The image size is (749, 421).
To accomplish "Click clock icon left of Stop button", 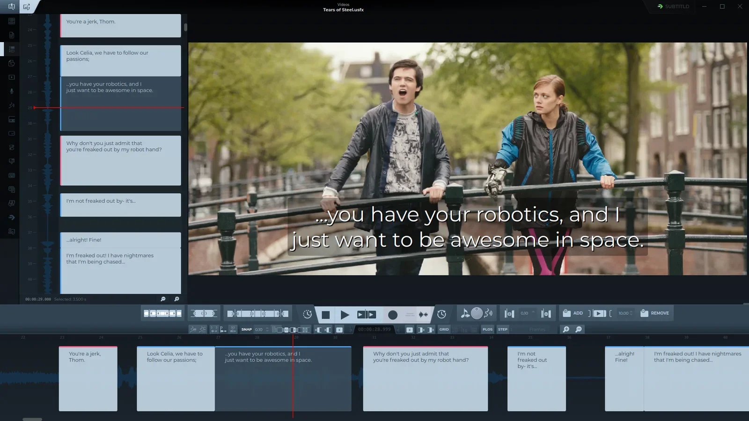I will point(307,314).
